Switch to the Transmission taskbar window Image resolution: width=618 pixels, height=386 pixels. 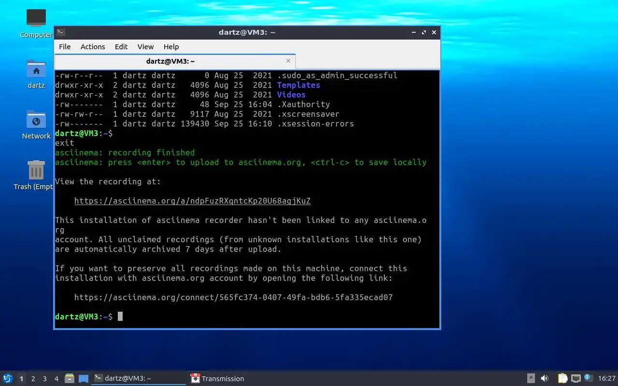pyautogui.click(x=235, y=379)
